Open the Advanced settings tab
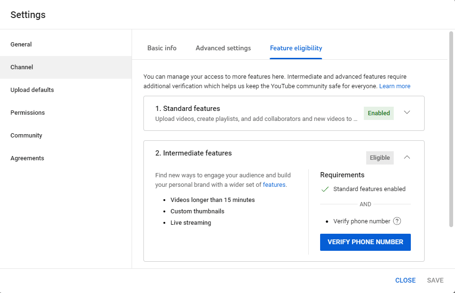The image size is (455, 293). click(x=223, y=48)
